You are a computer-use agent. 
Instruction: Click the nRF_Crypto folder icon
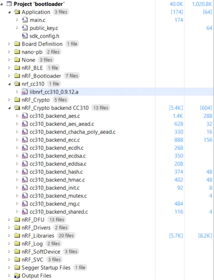click(x=17, y=100)
